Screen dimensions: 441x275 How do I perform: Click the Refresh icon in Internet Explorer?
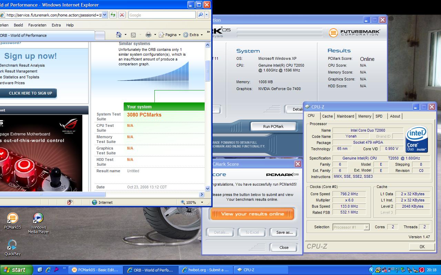point(113,15)
